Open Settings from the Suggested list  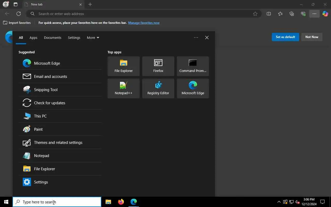60,182
